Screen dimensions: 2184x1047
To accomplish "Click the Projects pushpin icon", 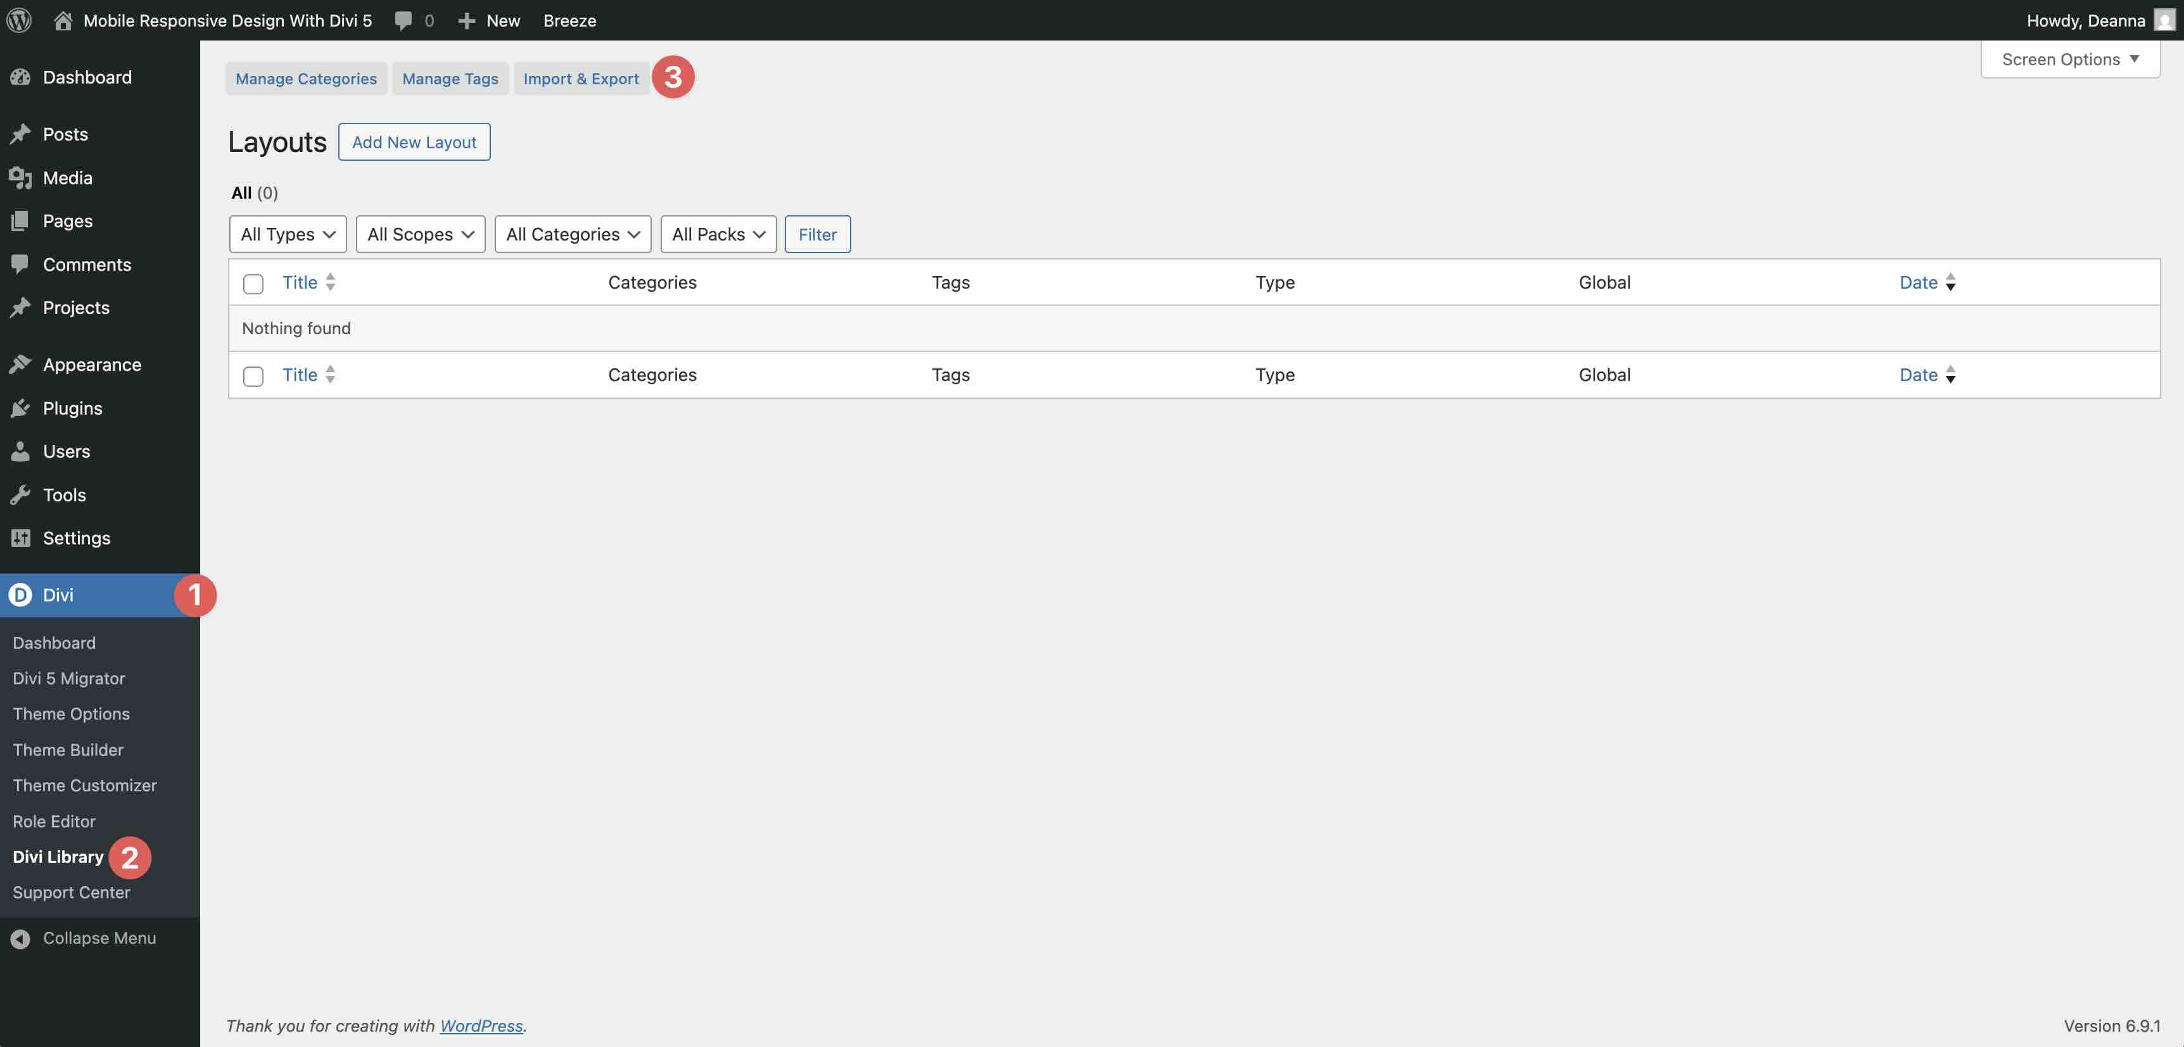I will [21, 308].
